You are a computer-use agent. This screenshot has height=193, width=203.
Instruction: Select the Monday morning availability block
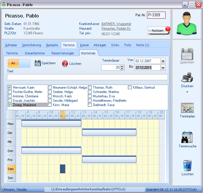(x=51, y=123)
